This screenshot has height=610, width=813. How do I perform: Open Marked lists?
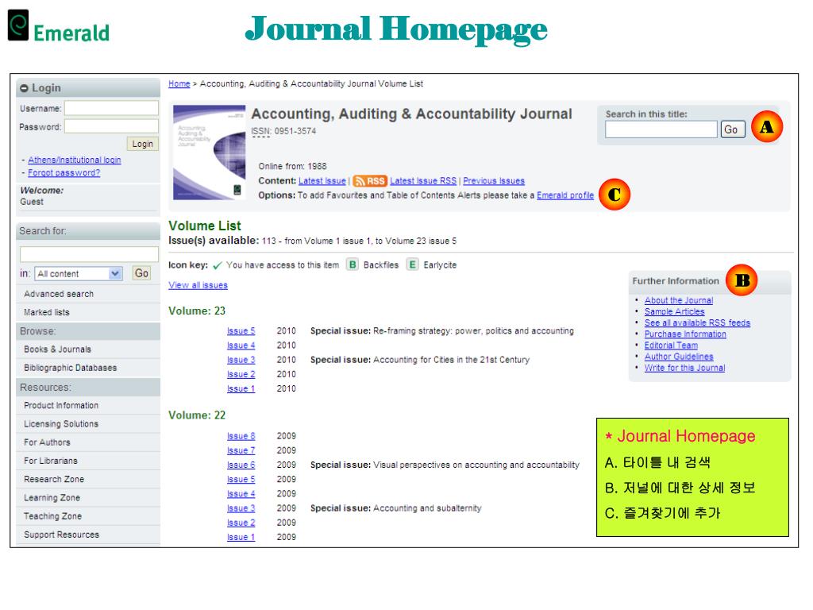click(x=47, y=312)
